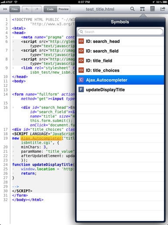Select symbol ID: title_choices
168x225 pixels.
(120, 70)
